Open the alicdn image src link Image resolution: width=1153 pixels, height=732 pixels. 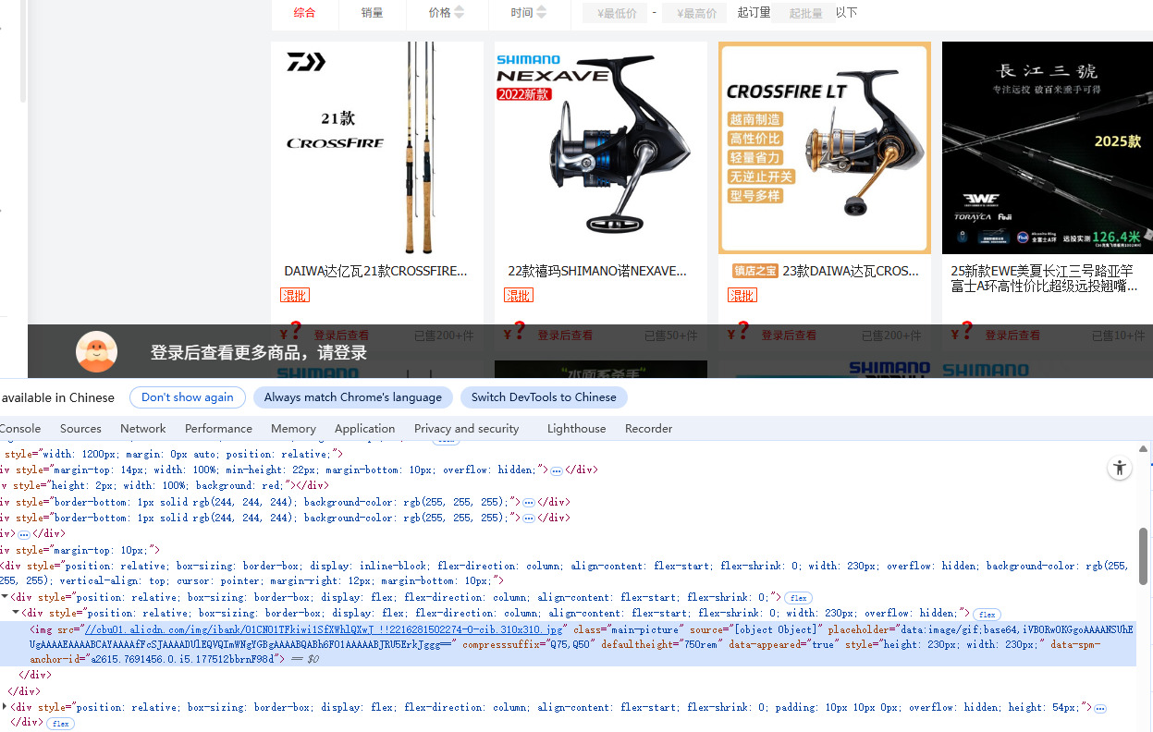324,629
